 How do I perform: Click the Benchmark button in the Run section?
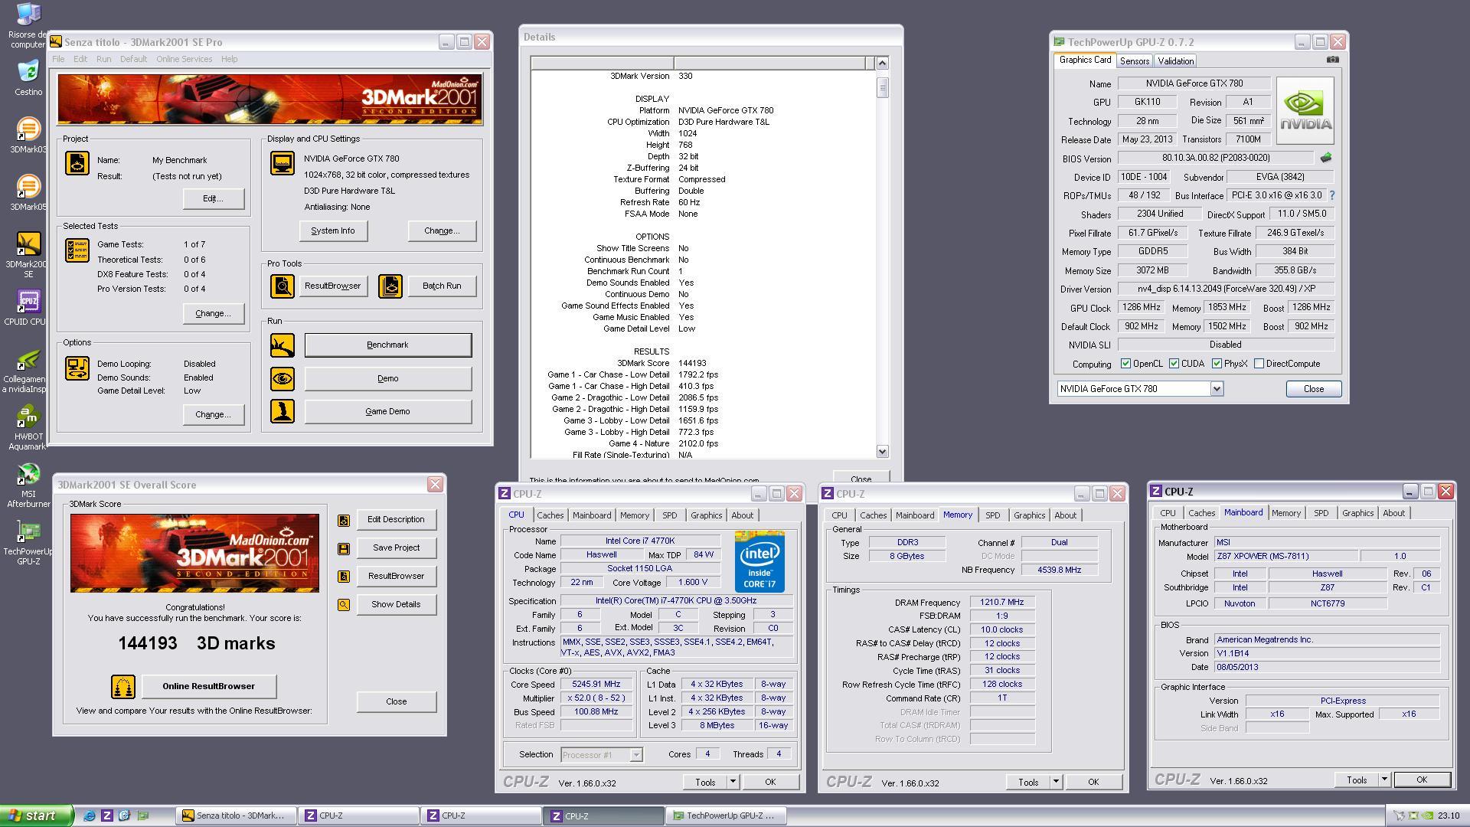pyautogui.click(x=388, y=345)
